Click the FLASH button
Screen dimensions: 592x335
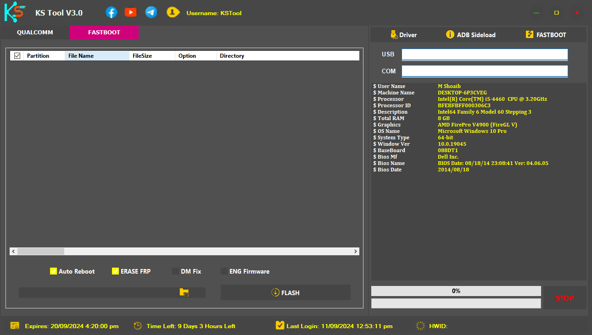[x=285, y=292]
